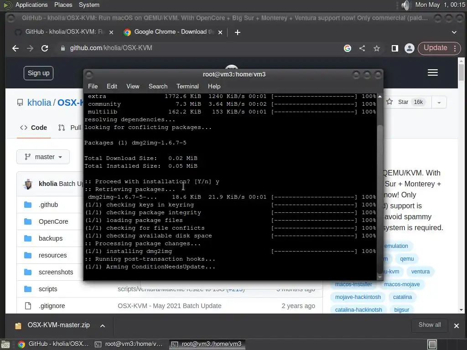Switch to GitHub Chrome taskbar entry
467x350 pixels.
[53, 344]
